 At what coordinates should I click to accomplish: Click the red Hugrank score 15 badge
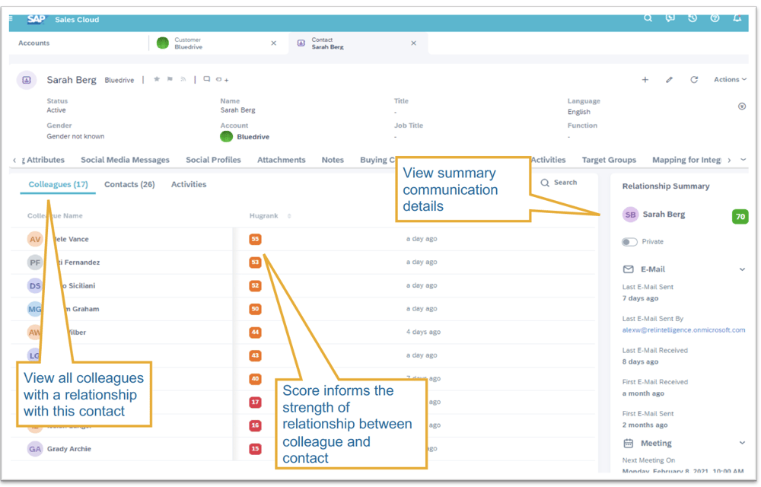coord(255,449)
